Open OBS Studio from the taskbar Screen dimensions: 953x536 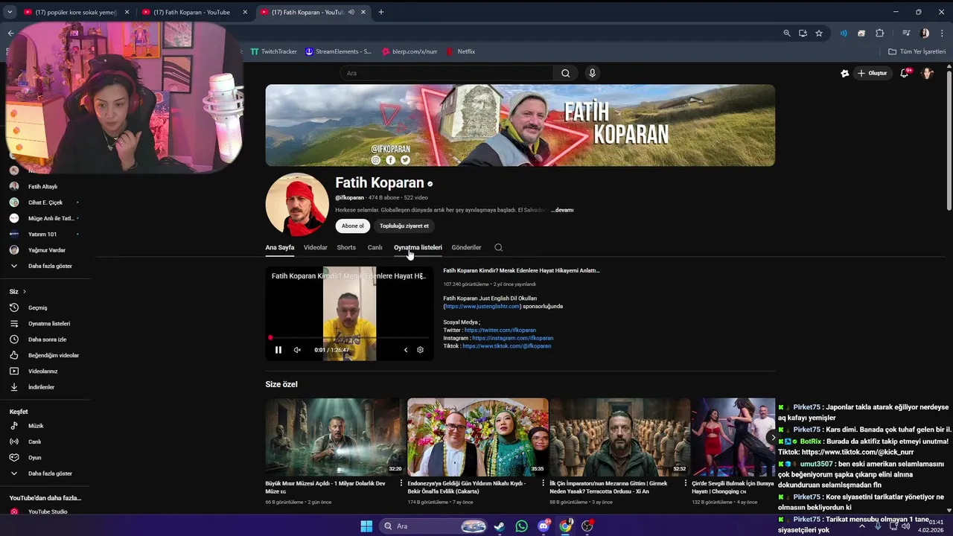(x=587, y=526)
